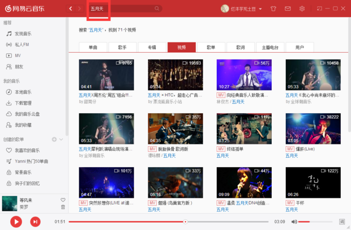This screenshot has width=351, height=230.
Task: Click the NetEase Cloud Music logo
Action: pyautogui.click(x=24, y=8)
